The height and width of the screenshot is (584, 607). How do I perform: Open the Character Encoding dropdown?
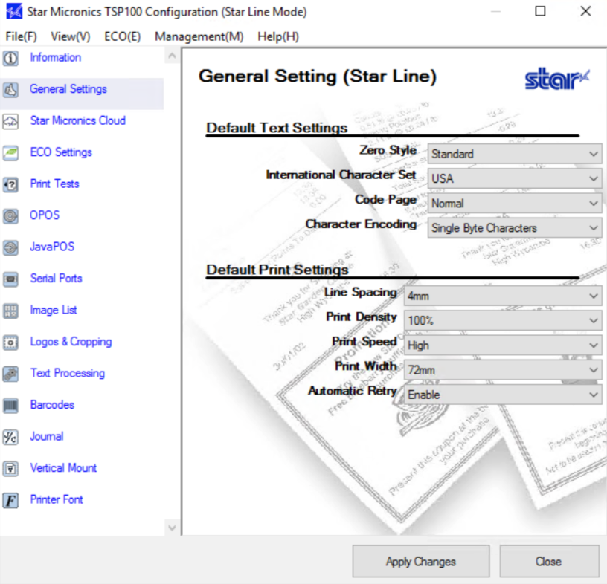click(515, 228)
